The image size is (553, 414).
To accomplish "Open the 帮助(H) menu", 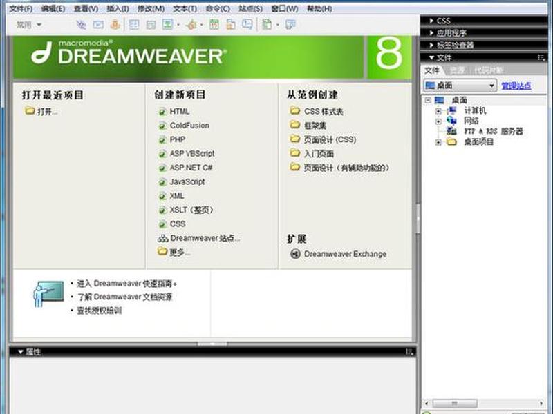I will click(x=319, y=9).
